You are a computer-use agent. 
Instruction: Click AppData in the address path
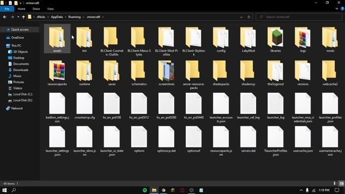pos(57,17)
